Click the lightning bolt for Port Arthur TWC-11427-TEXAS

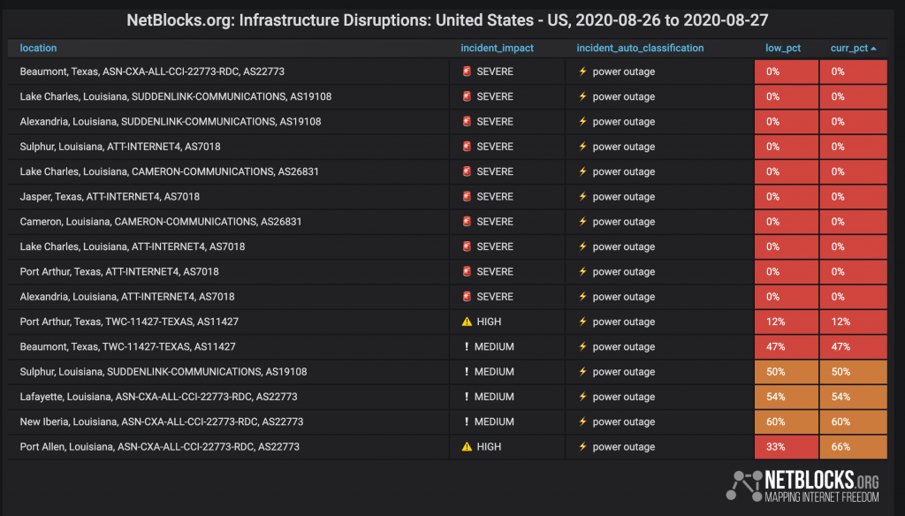[583, 322]
